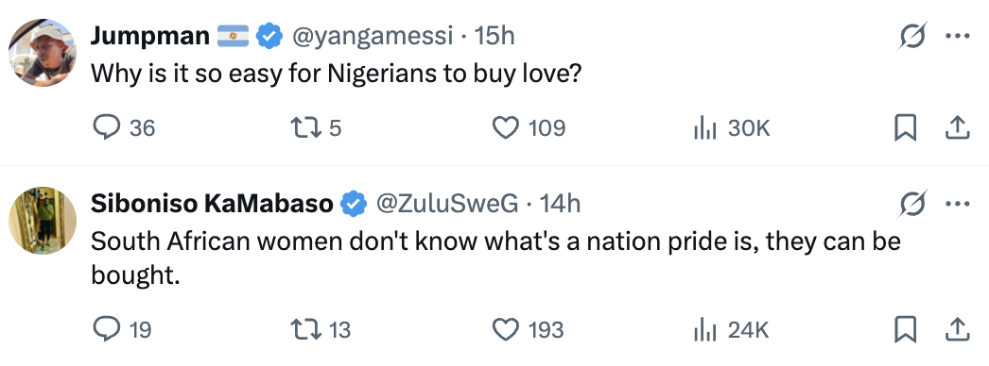The width and height of the screenshot is (989, 366).
Task: Open more options for Siboniso's tweet
Action: coord(957,205)
